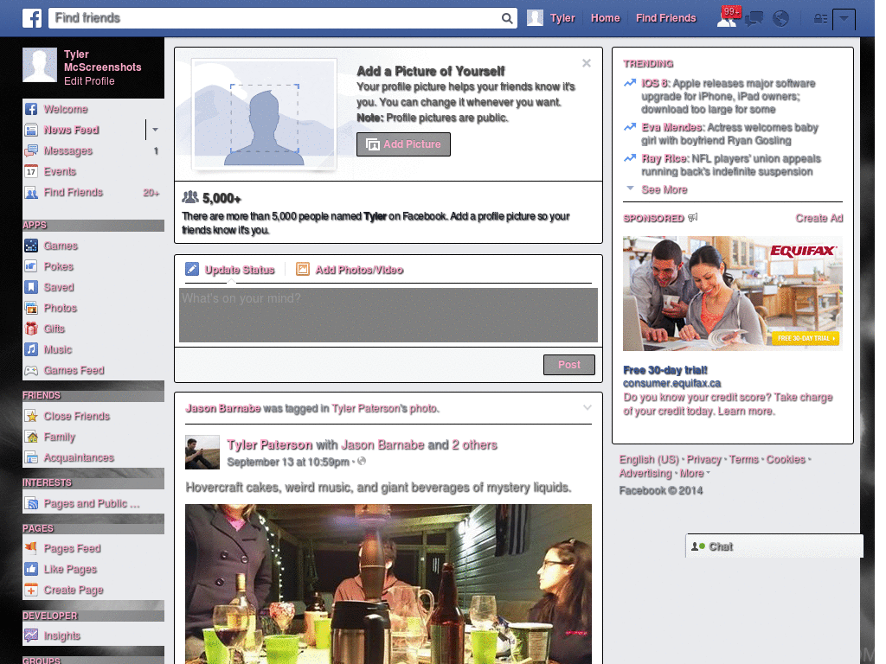Screen dimensions: 886x664
Task: Dismiss the Add a Picture of Yourself card
Action: point(587,62)
